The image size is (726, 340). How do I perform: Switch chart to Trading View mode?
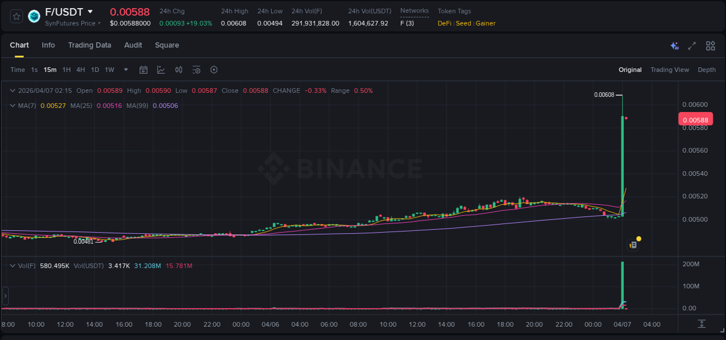670,70
